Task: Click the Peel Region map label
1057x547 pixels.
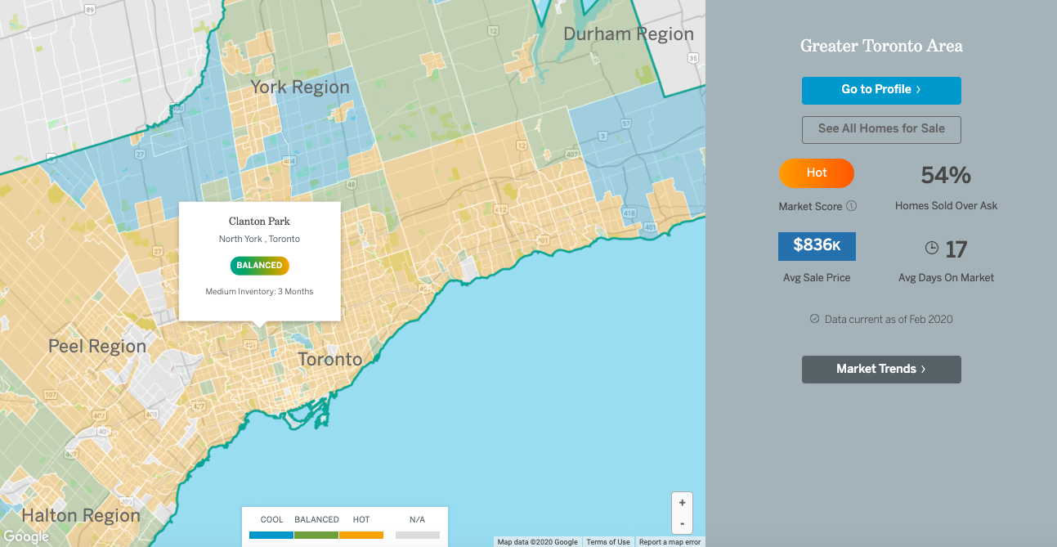Action: click(97, 347)
